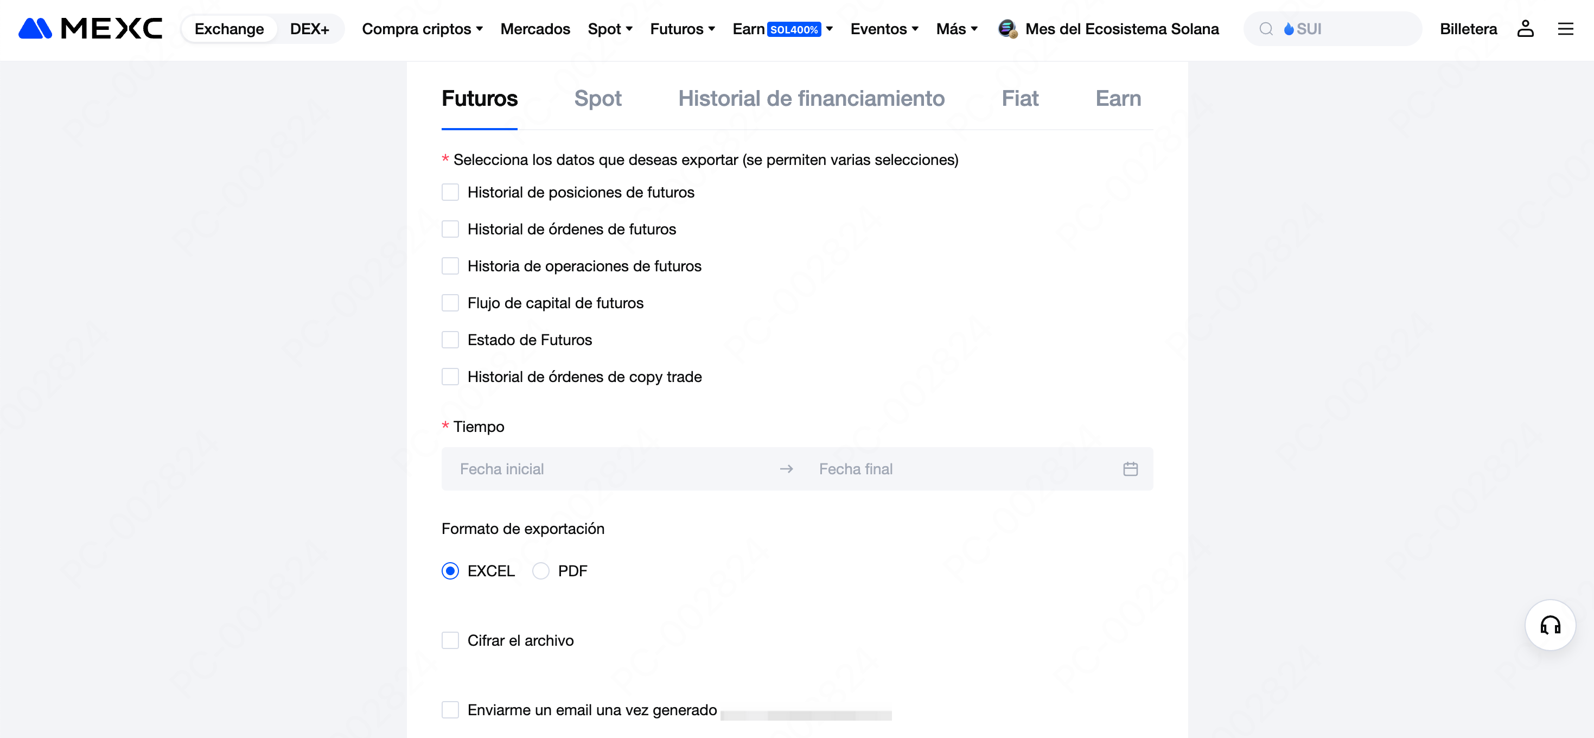Switch to Historial de financiamiento tab
Screen dimensions: 1594x738
pos(811,98)
